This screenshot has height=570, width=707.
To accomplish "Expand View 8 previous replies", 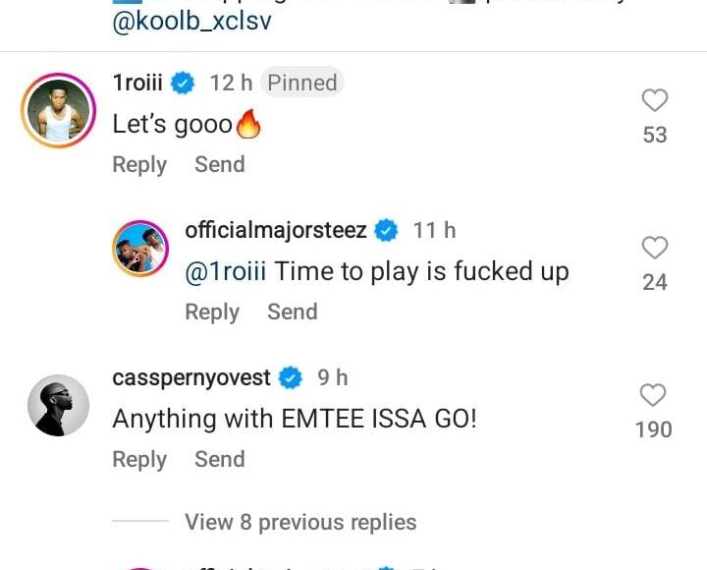I will pos(300,522).
